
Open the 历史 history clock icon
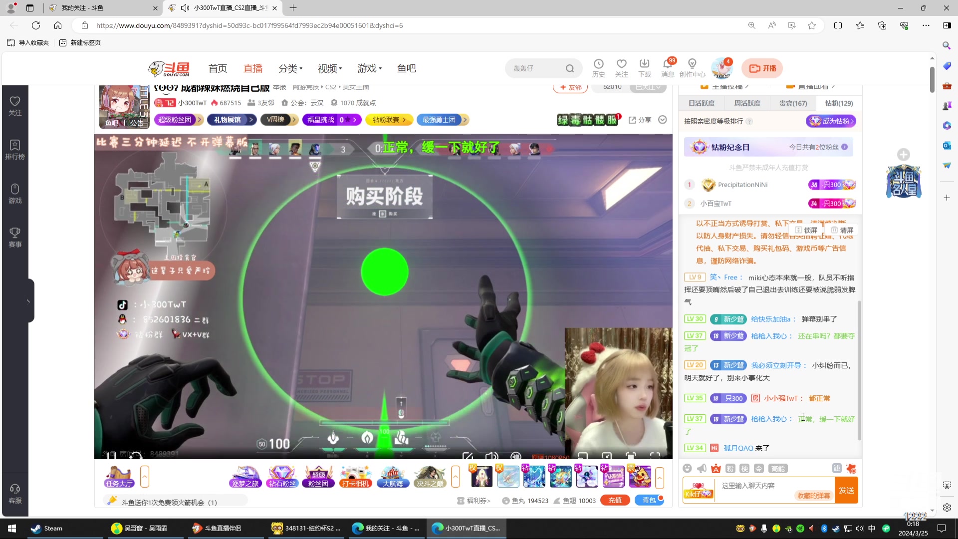tap(598, 68)
